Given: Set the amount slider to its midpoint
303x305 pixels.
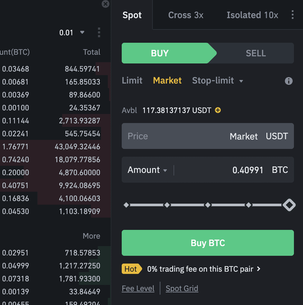Looking at the screenshot, I should point(208,205).
